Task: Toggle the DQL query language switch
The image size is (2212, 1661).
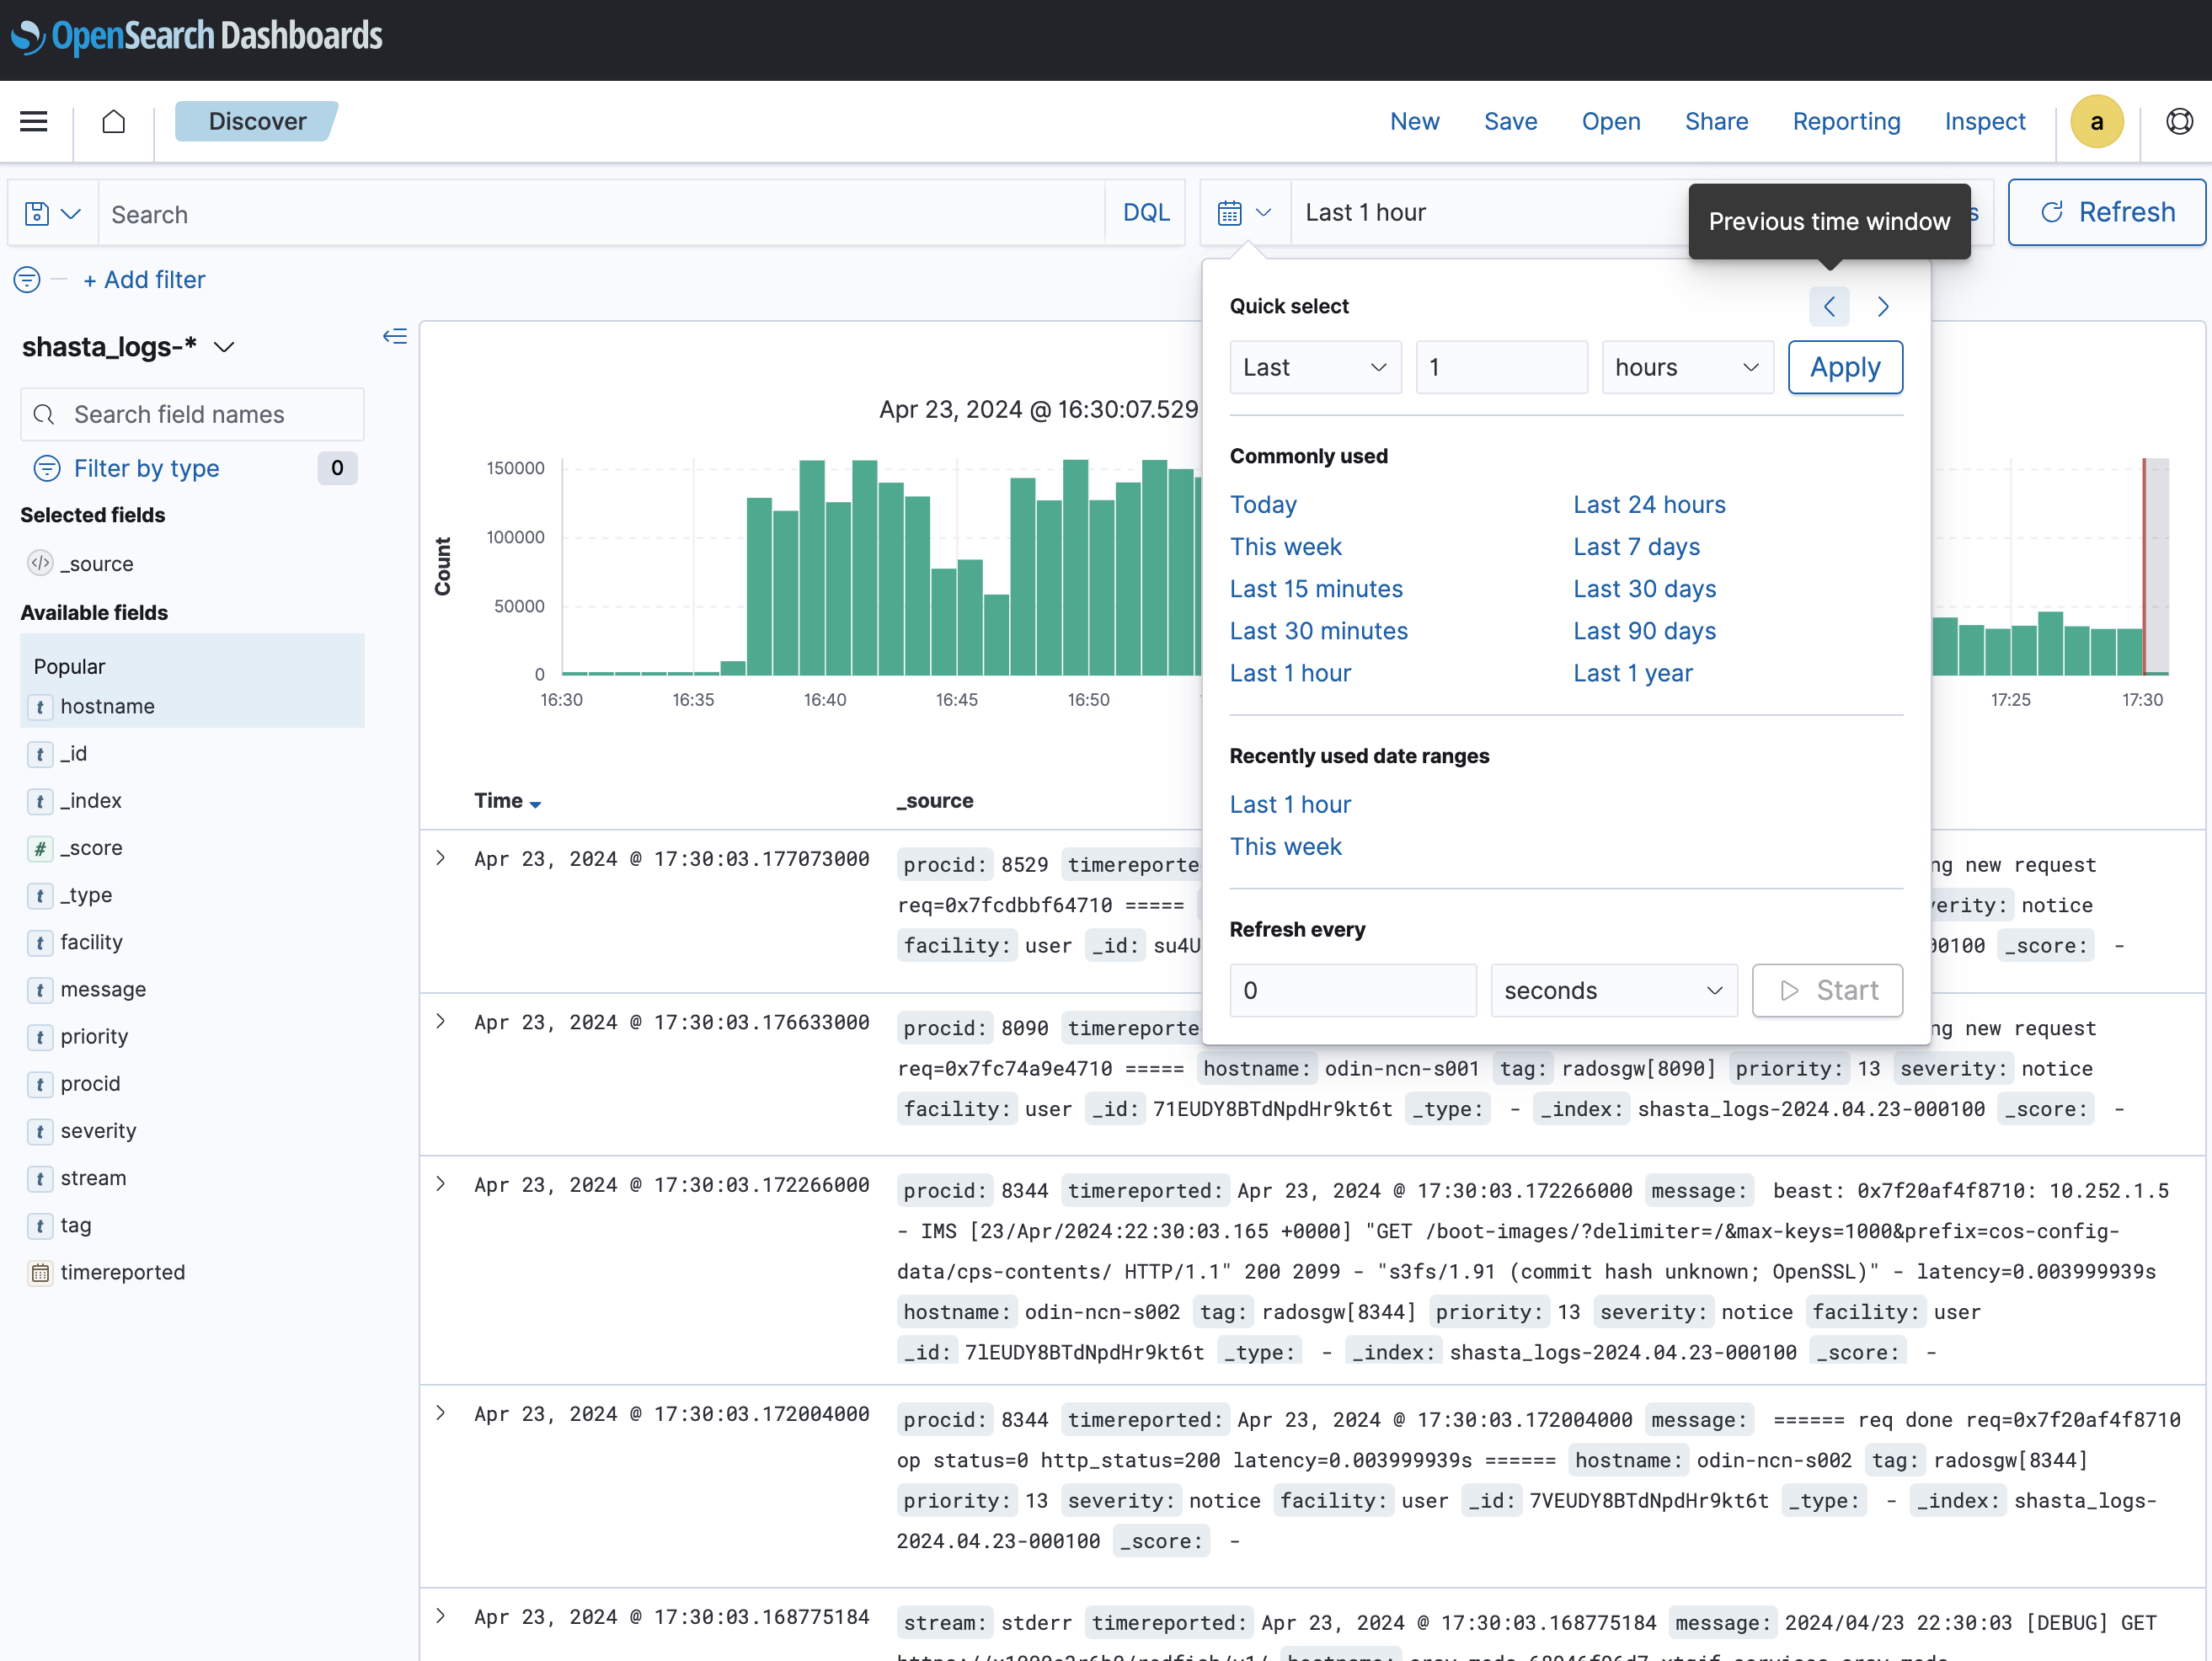Action: [1145, 213]
